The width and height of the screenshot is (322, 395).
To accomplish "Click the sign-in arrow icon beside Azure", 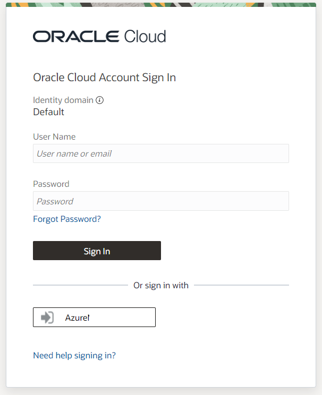I will pyautogui.click(x=47, y=317).
